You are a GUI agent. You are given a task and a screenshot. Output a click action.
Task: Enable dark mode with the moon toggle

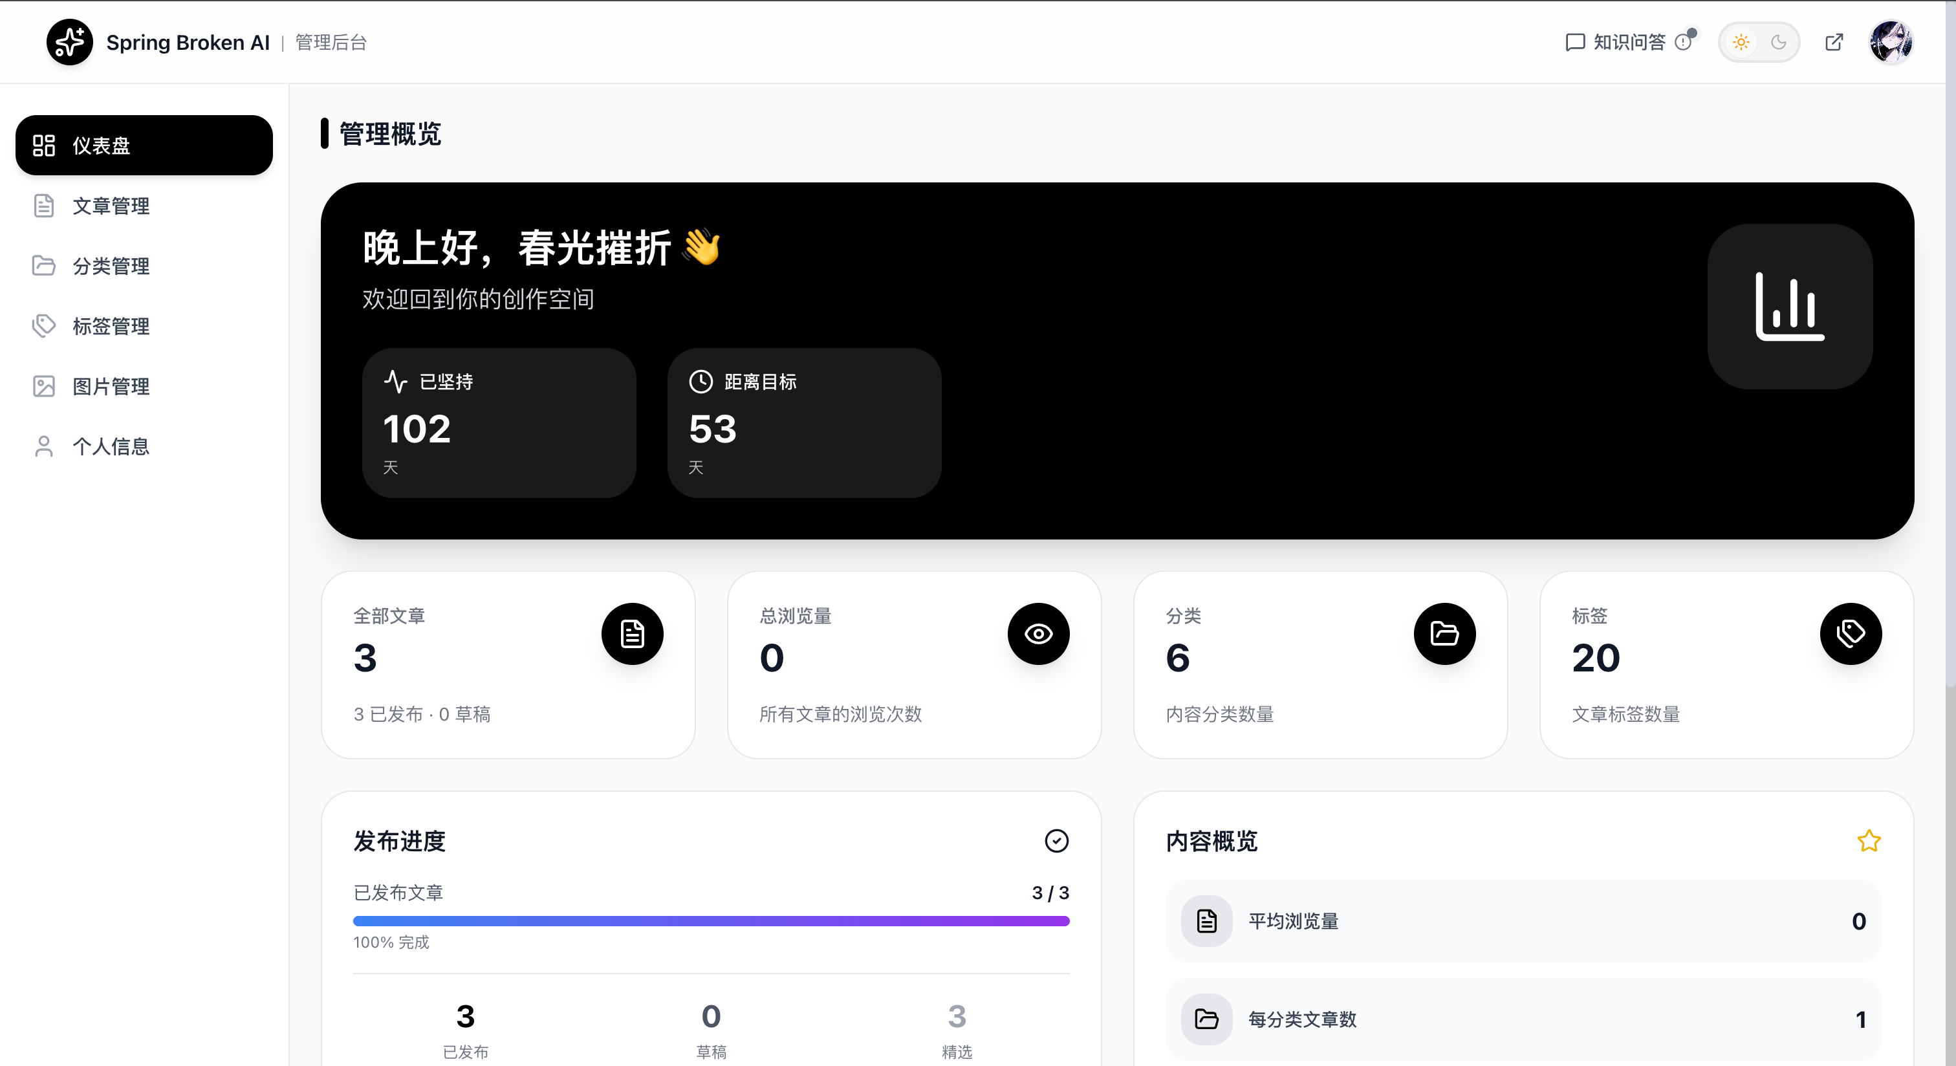pos(1779,42)
